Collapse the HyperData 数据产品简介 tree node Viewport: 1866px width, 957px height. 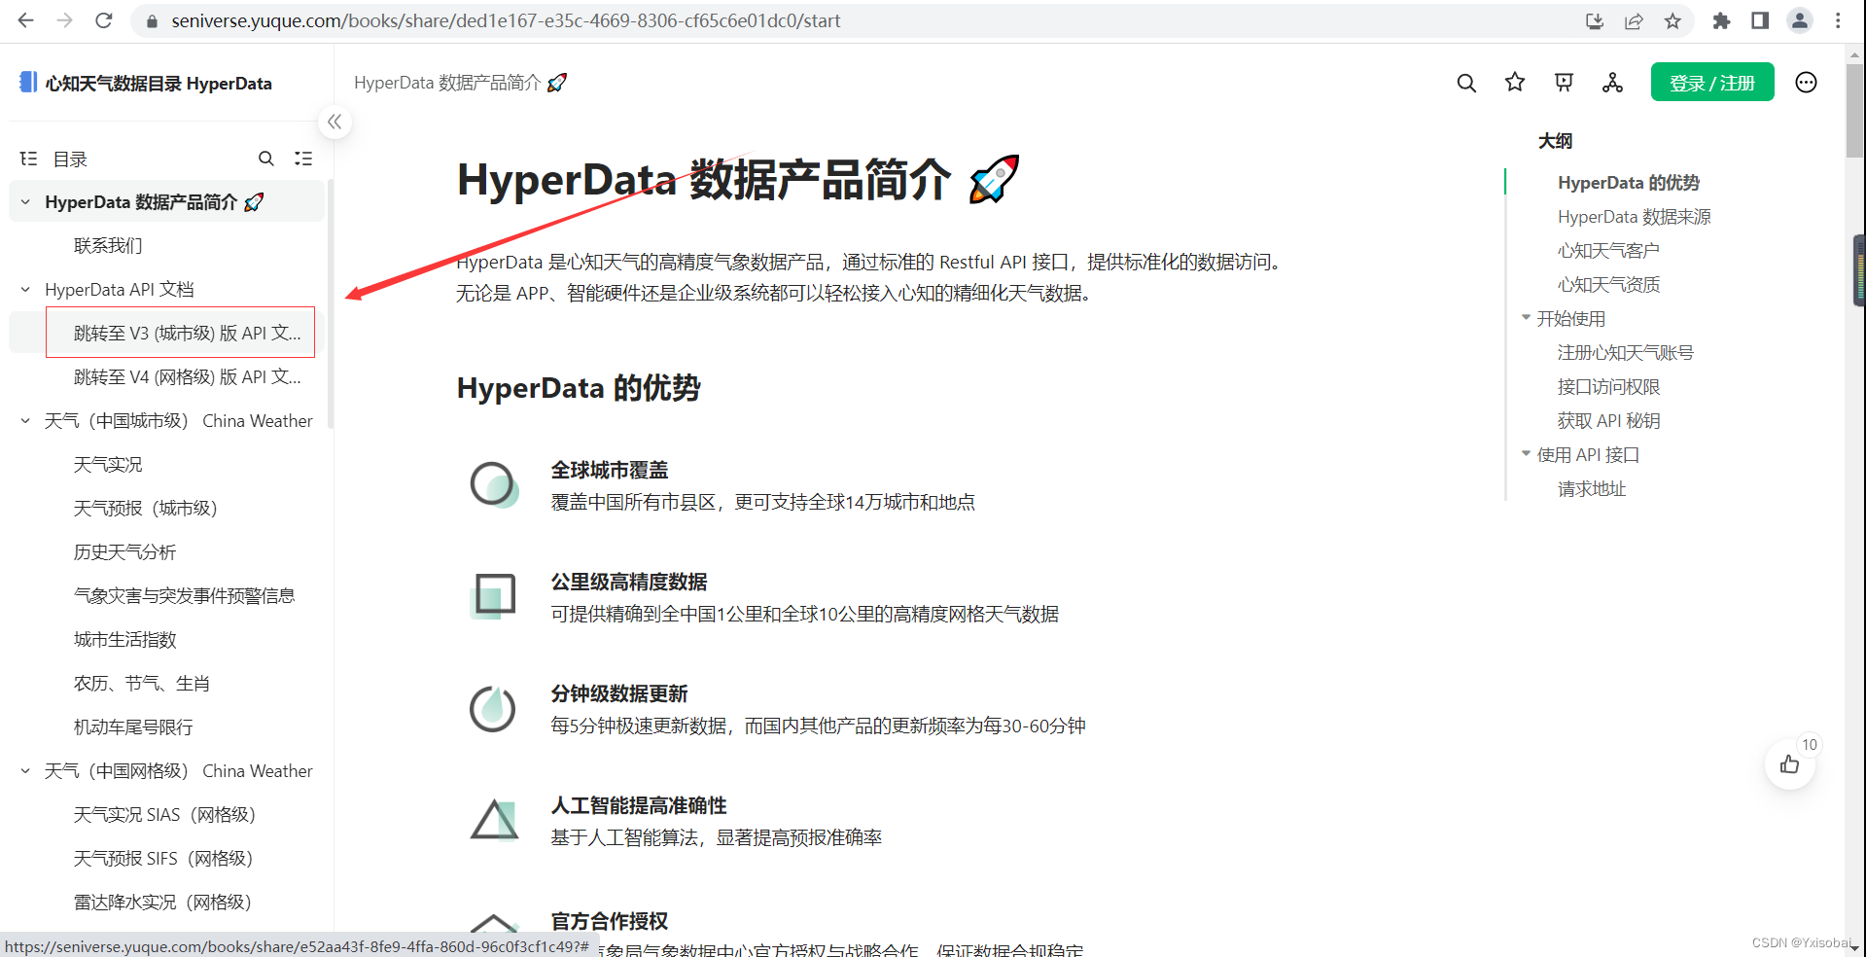(25, 202)
